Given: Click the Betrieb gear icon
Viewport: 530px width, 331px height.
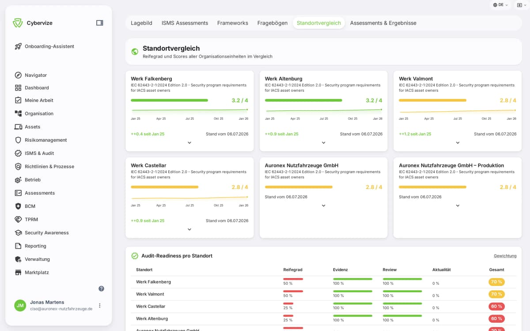Looking at the screenshot, I should [18, 180].
